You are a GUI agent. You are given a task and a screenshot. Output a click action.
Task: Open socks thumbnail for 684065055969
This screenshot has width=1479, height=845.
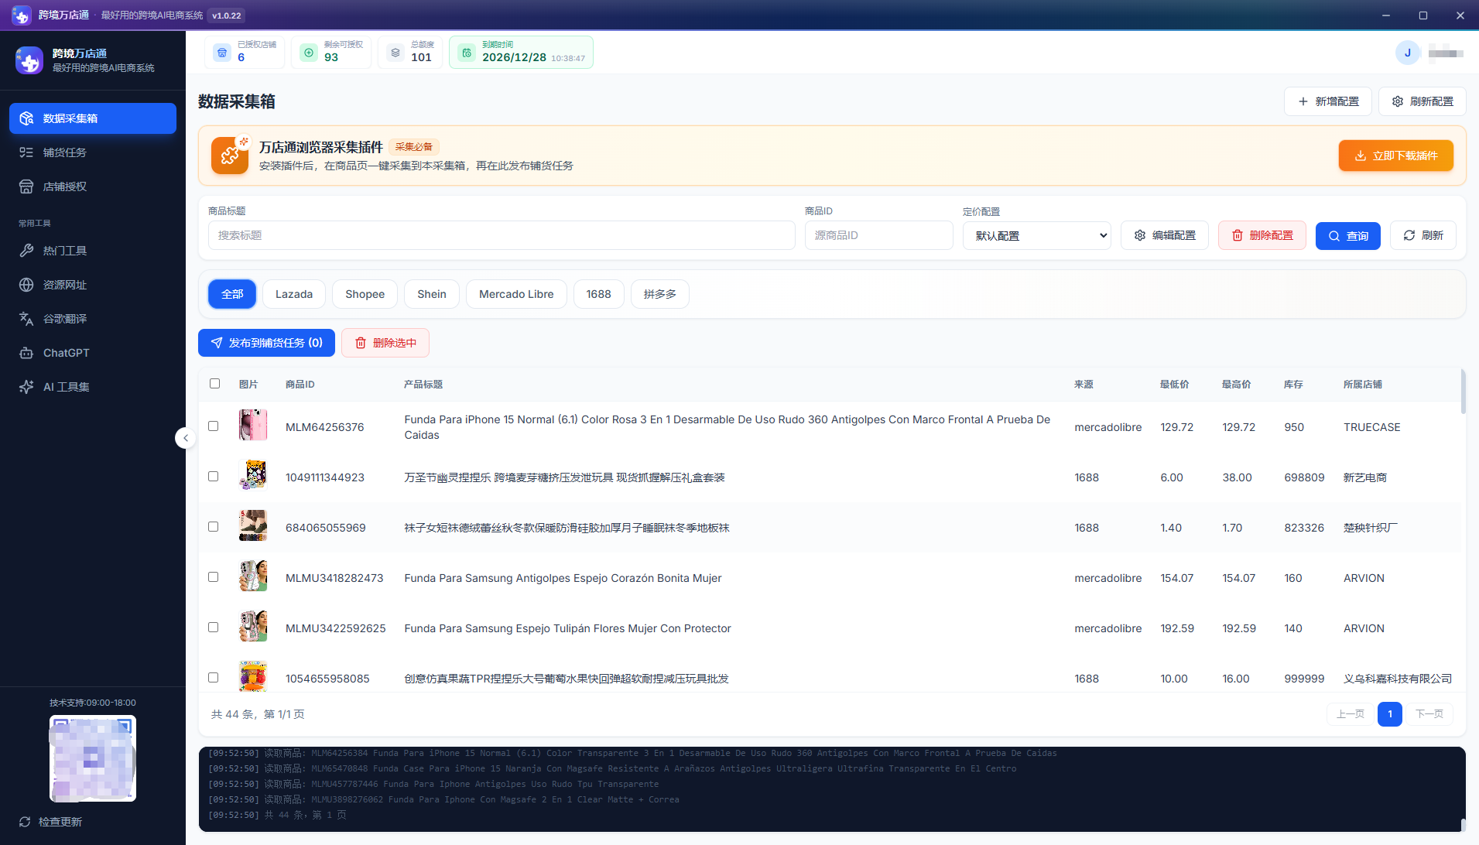coord(253,525)
